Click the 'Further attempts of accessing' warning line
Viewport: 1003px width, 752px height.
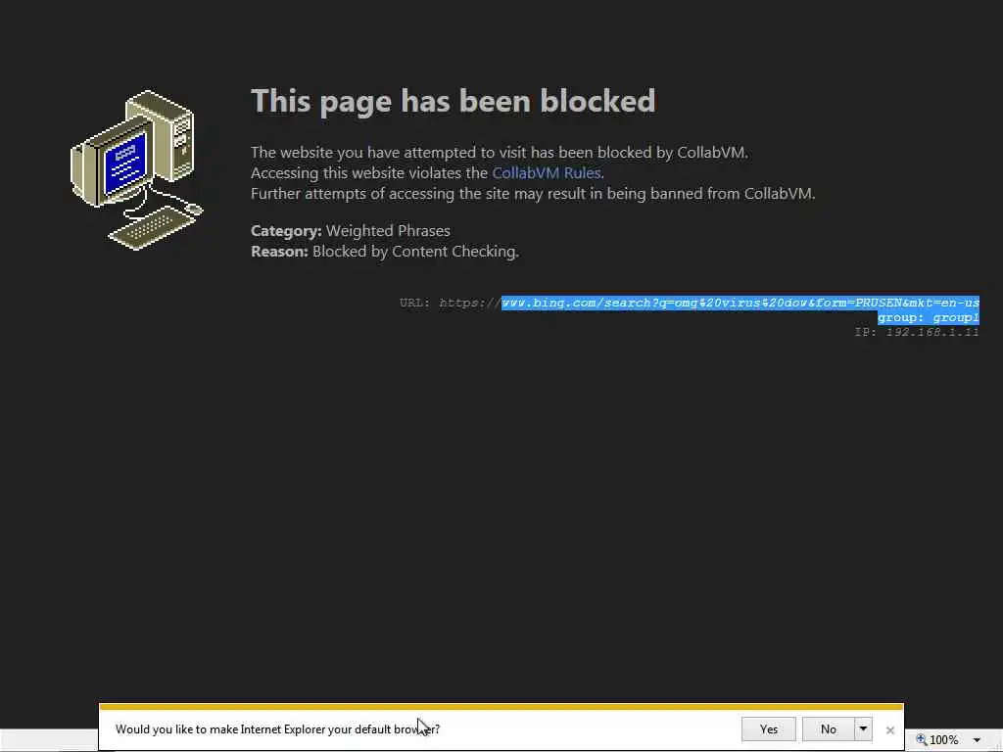(533, 194)
